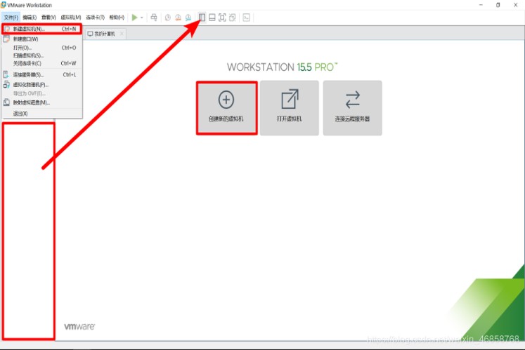Click the vmware logo at bottom left
The image size is (525, 350).
[x=79, y=327]
